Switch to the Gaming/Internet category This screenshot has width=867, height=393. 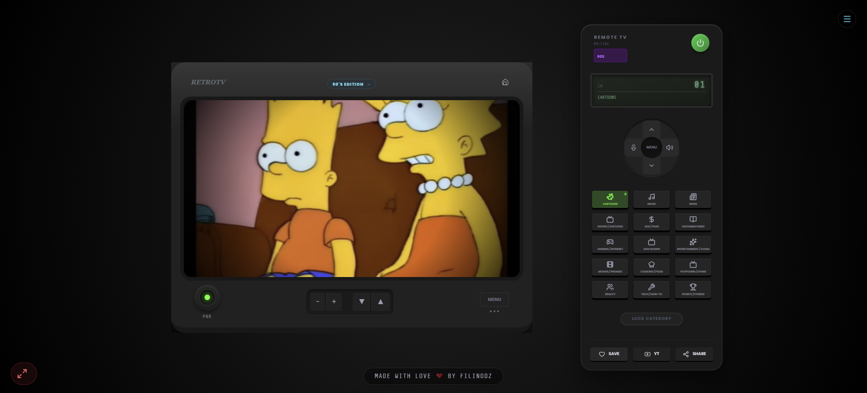point(610,244)
